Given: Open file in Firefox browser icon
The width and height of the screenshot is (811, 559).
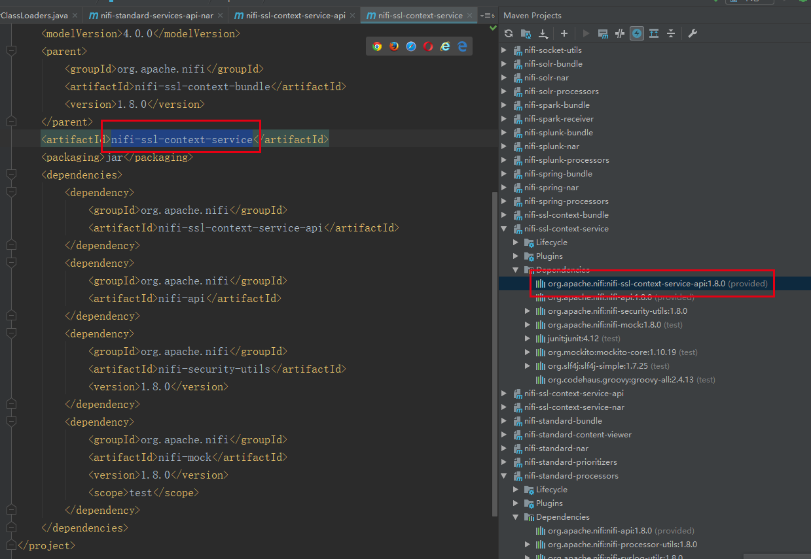Looking at the screenshot, I should (394, 46).
